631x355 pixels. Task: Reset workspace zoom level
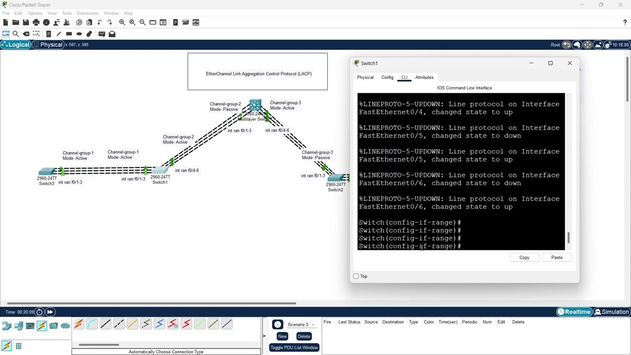(x=132, y=22)
